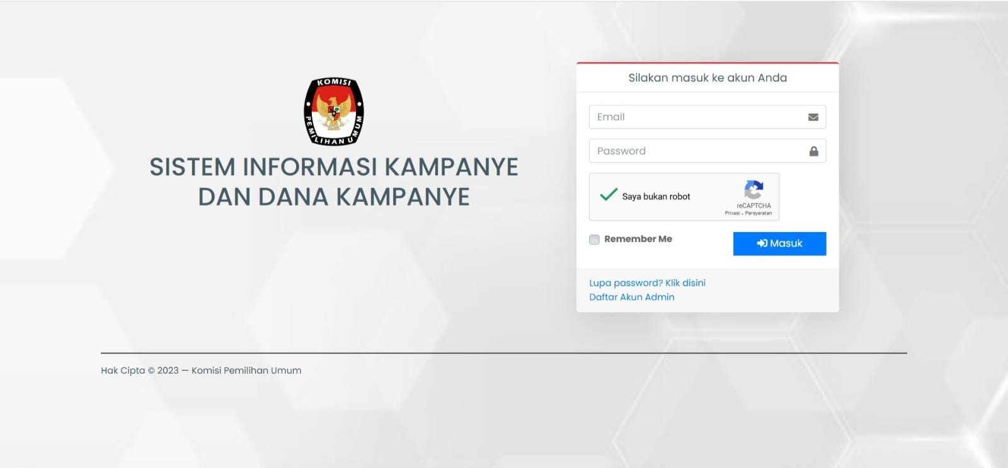Click the KPU garuda emblem logo
This screenshot has width=1008, height=468.
334,111
